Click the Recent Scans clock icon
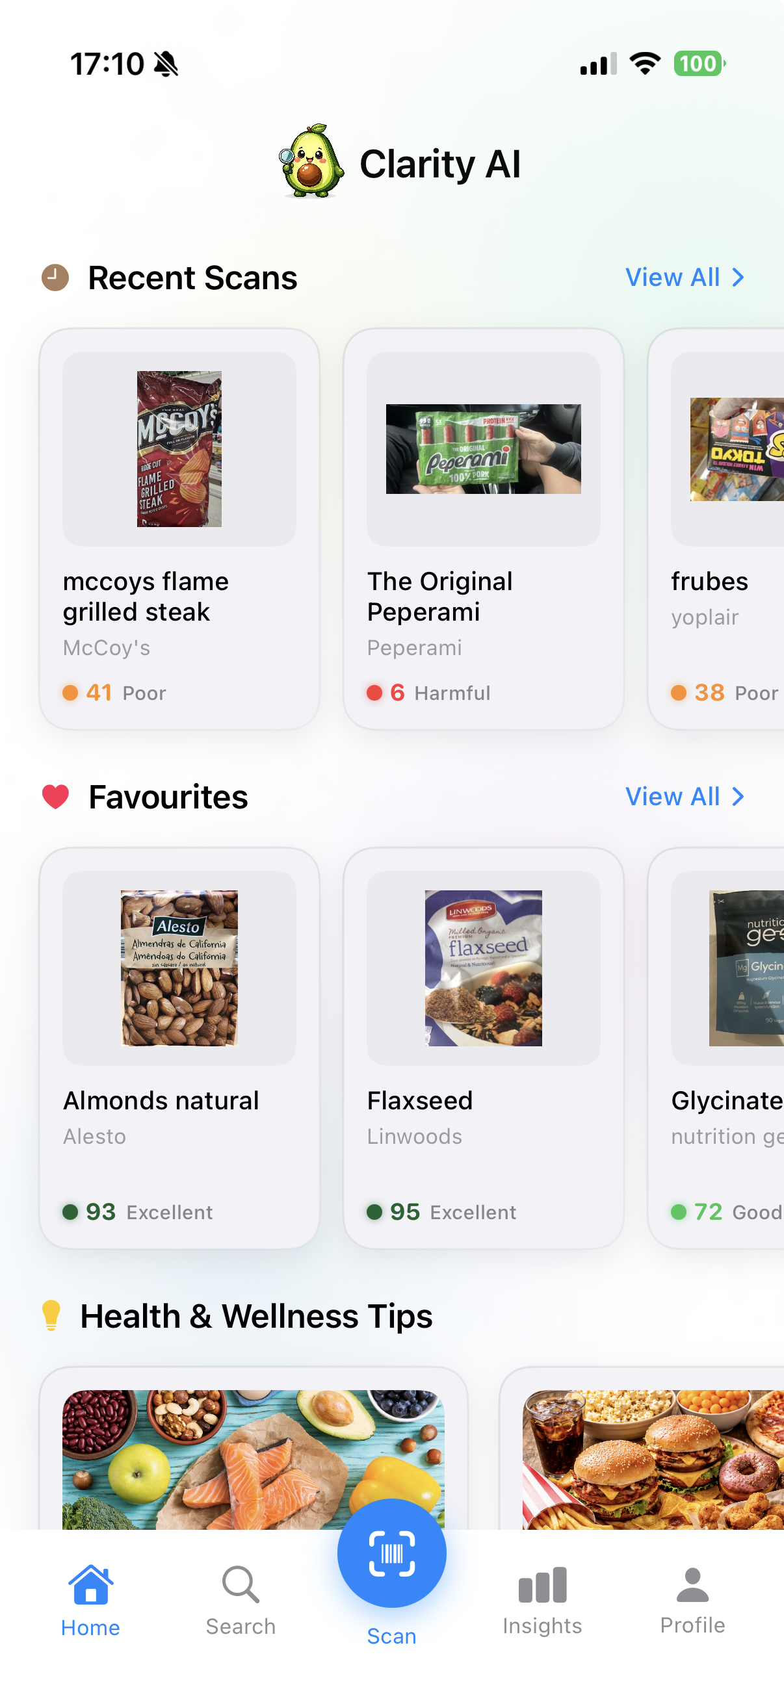 [x=55, y=278]
